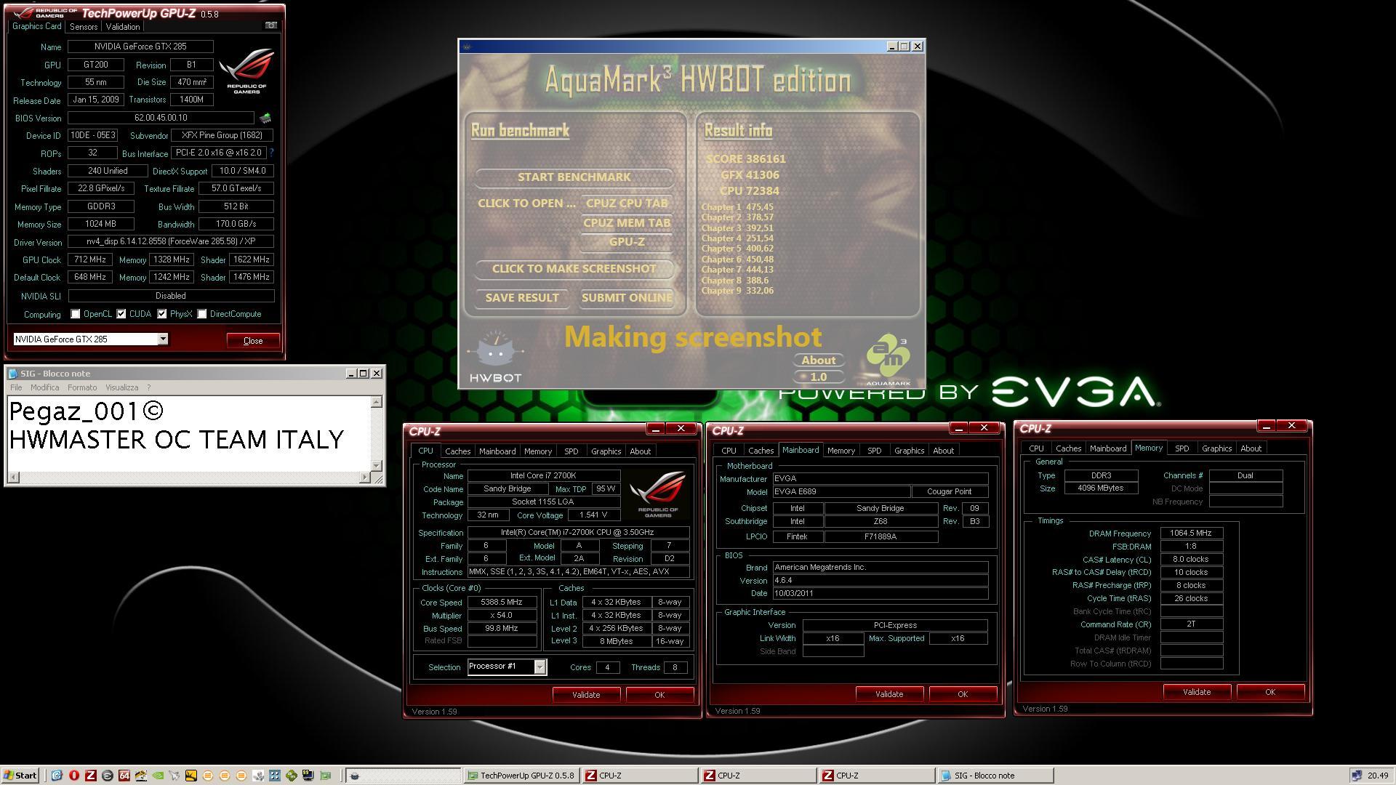Open the GPU selection dropdown in GPU-Z
Screen dimensions: 1396x785
(163, 339)
